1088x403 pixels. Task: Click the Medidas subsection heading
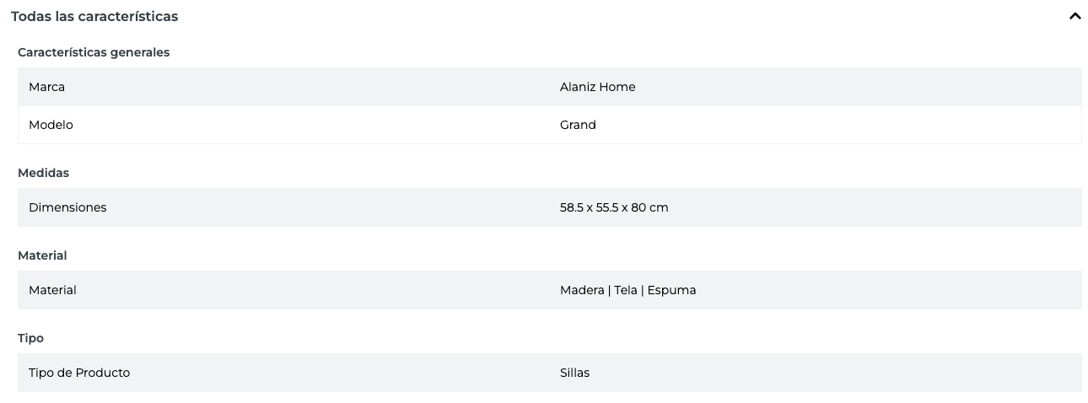click(43, 173)
